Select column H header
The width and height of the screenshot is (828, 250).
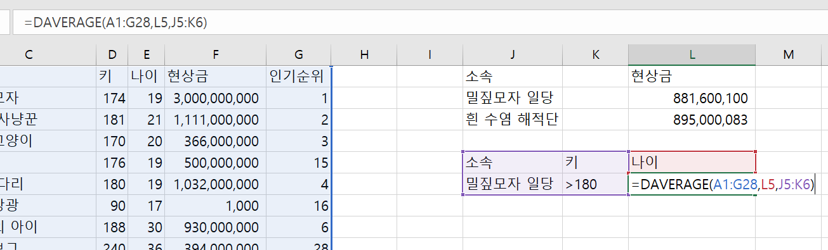point(364,55)
